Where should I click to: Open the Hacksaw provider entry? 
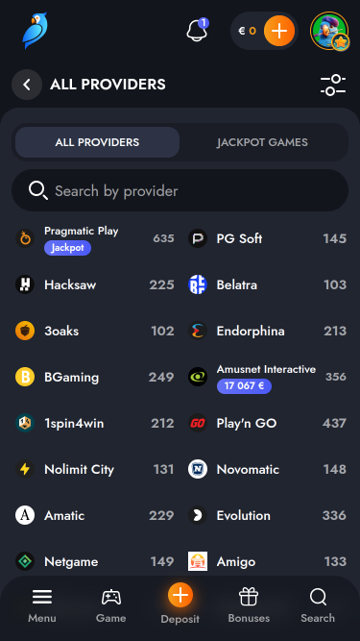pyautogui.click(x=95, y=284)
